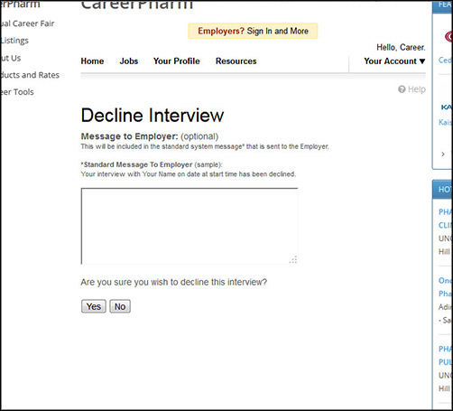Click the Help question mark icon

pos(402,89)
